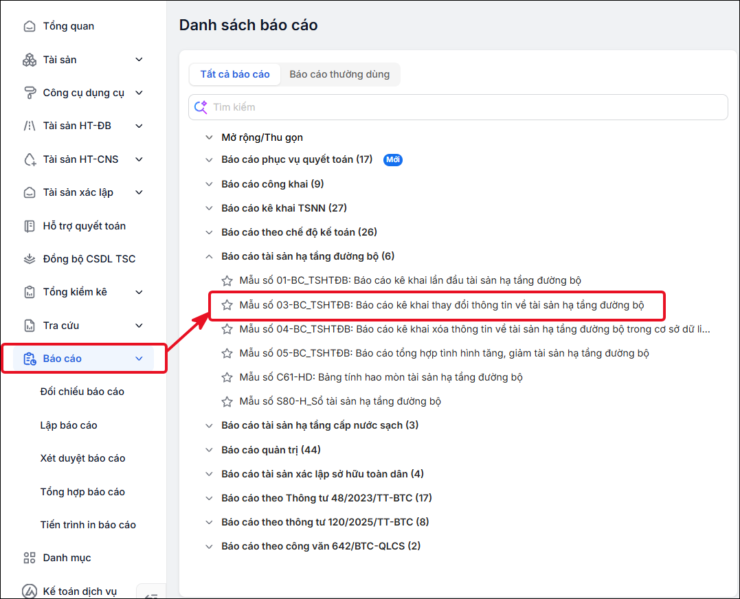Click the Kế toán dịch vụ icon
Image resolution: width=740 pixels, height=599 pixels.
pos(30,591)
